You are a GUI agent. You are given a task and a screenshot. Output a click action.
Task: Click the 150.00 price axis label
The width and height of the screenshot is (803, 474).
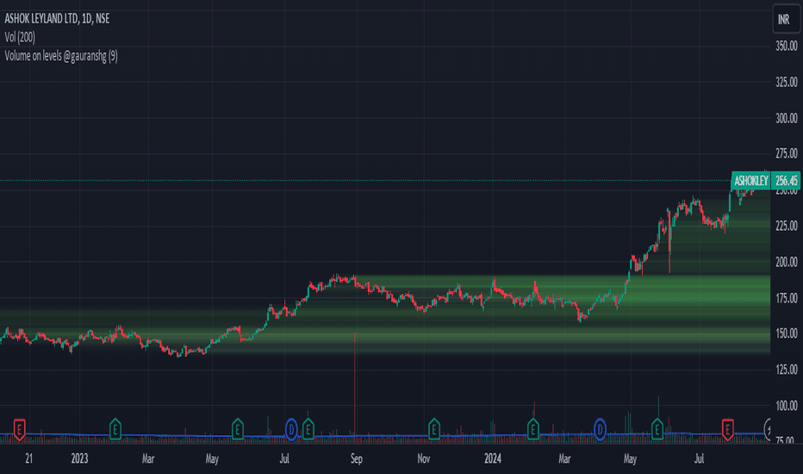[x=786, y=333]
